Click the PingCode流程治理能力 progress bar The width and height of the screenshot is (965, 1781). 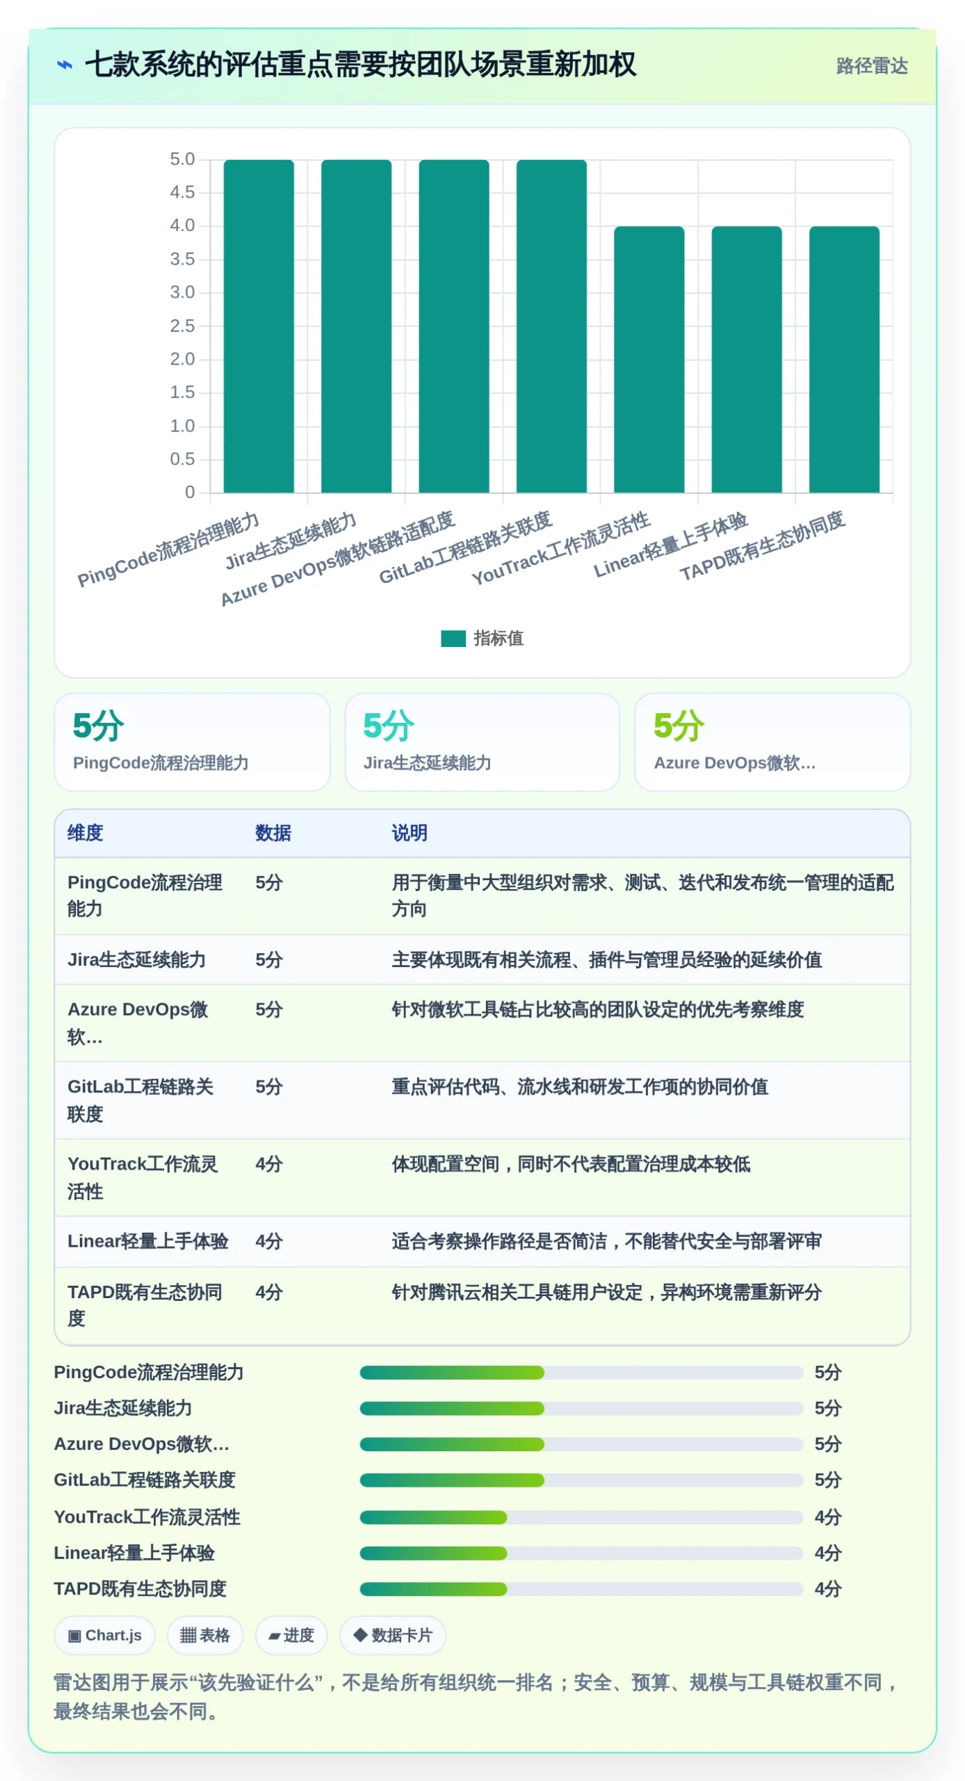tap(581, 1373)
